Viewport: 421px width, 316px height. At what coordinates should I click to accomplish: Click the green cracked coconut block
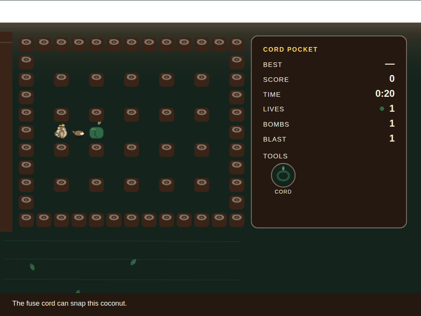[x=96, y=132]
